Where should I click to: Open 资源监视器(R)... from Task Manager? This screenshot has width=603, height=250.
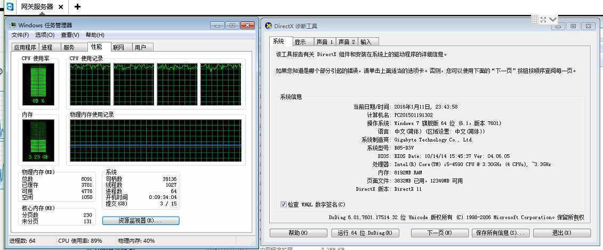point(141,221)
